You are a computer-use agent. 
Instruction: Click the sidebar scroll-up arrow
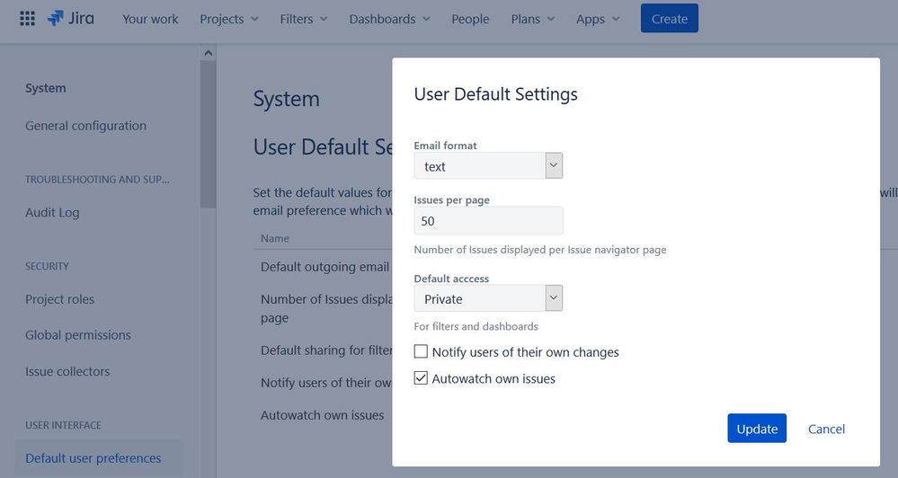[208, 53]
